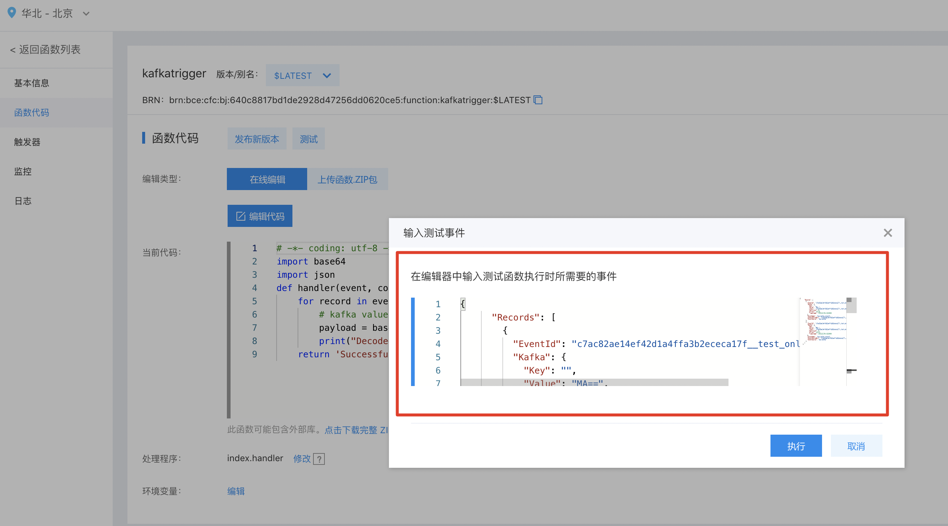Close the 输入测试事件 dialog
The width and height of the screenshot is (948, 526).
(888, 233)
